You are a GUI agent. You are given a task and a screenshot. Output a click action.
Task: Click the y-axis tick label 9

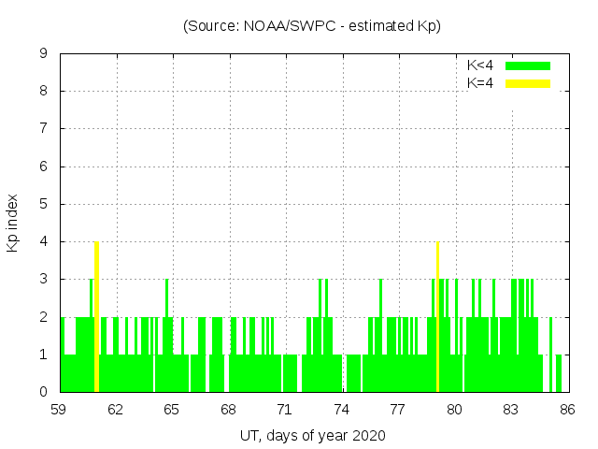point(44,54)
